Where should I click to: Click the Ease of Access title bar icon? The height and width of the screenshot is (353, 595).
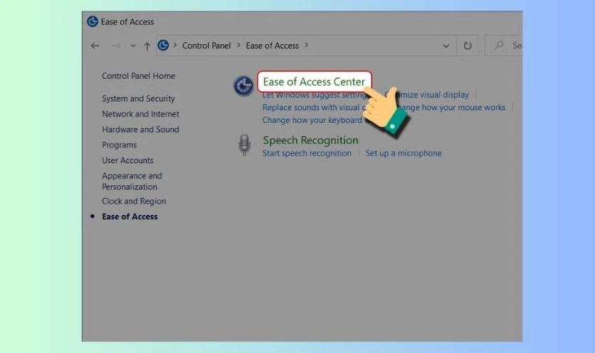[x=93, y=21]
